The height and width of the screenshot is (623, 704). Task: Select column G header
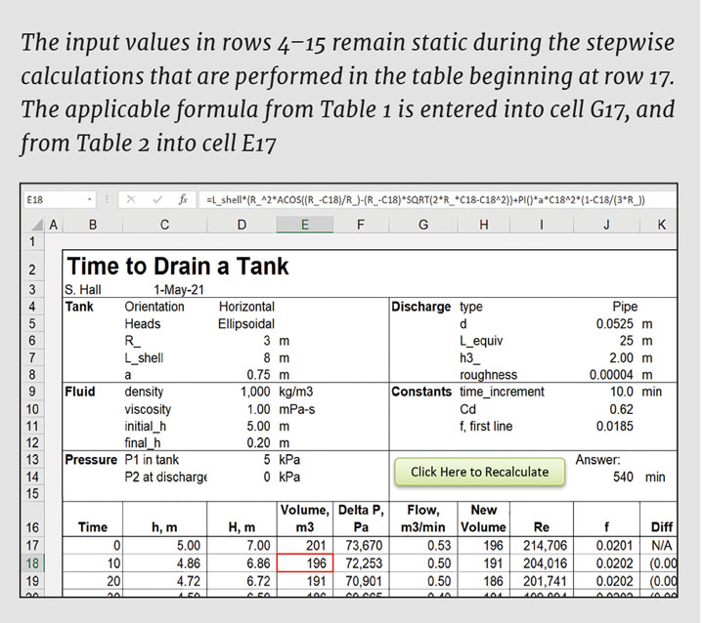422,226
